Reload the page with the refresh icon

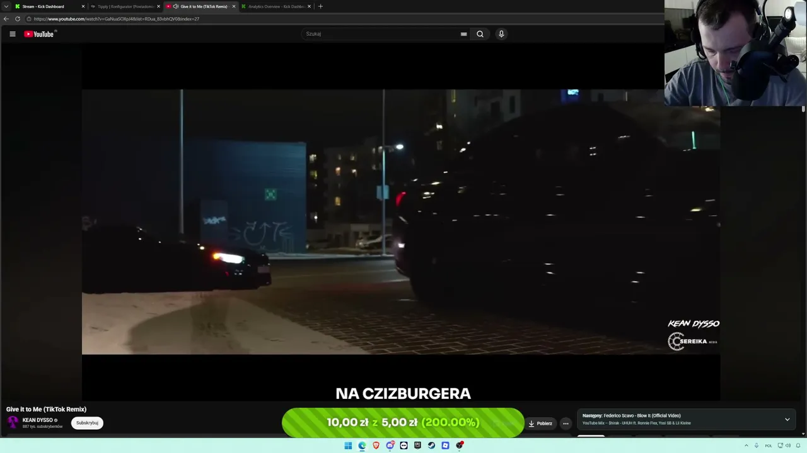pos(18,19)
